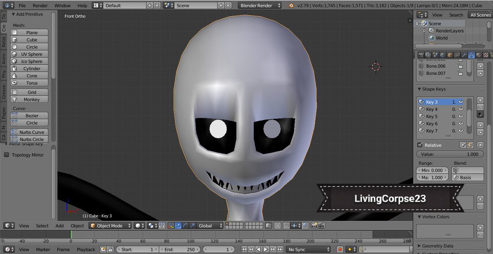The height and width of the screenshot is (254, 493).
Task: Jump to the timeline end frame
Action: [280, 249]
